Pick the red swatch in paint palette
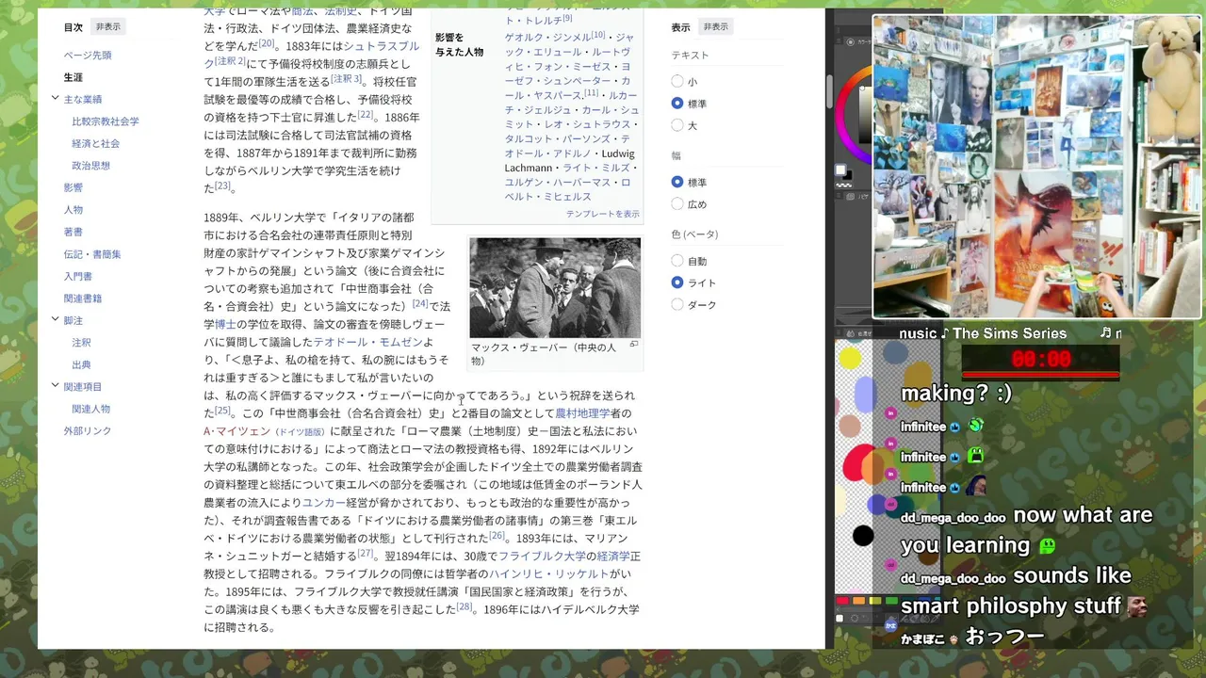This screenshot has width=1206, height=678. 842,601
